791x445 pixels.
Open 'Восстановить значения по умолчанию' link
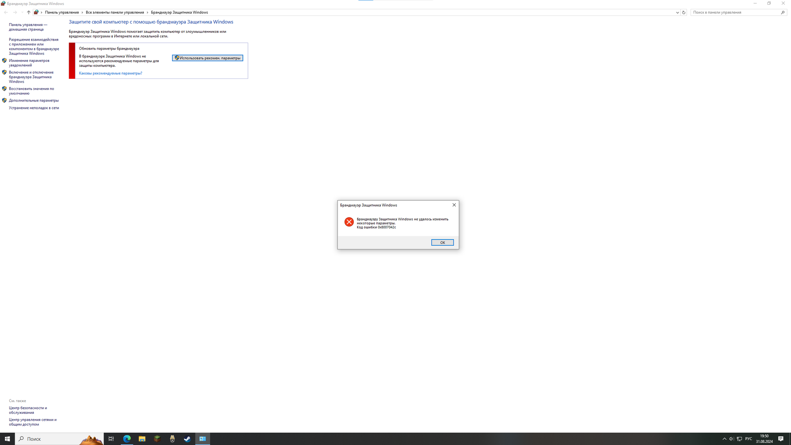coord(31,91)
